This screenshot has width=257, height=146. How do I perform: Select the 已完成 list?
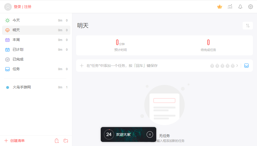36,59
